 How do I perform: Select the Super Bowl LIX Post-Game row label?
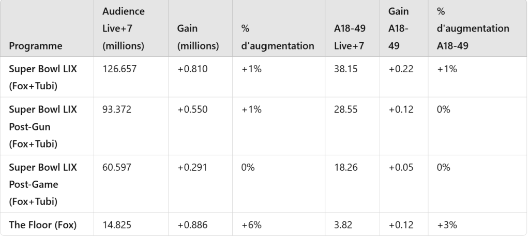[x=43, y=184]
